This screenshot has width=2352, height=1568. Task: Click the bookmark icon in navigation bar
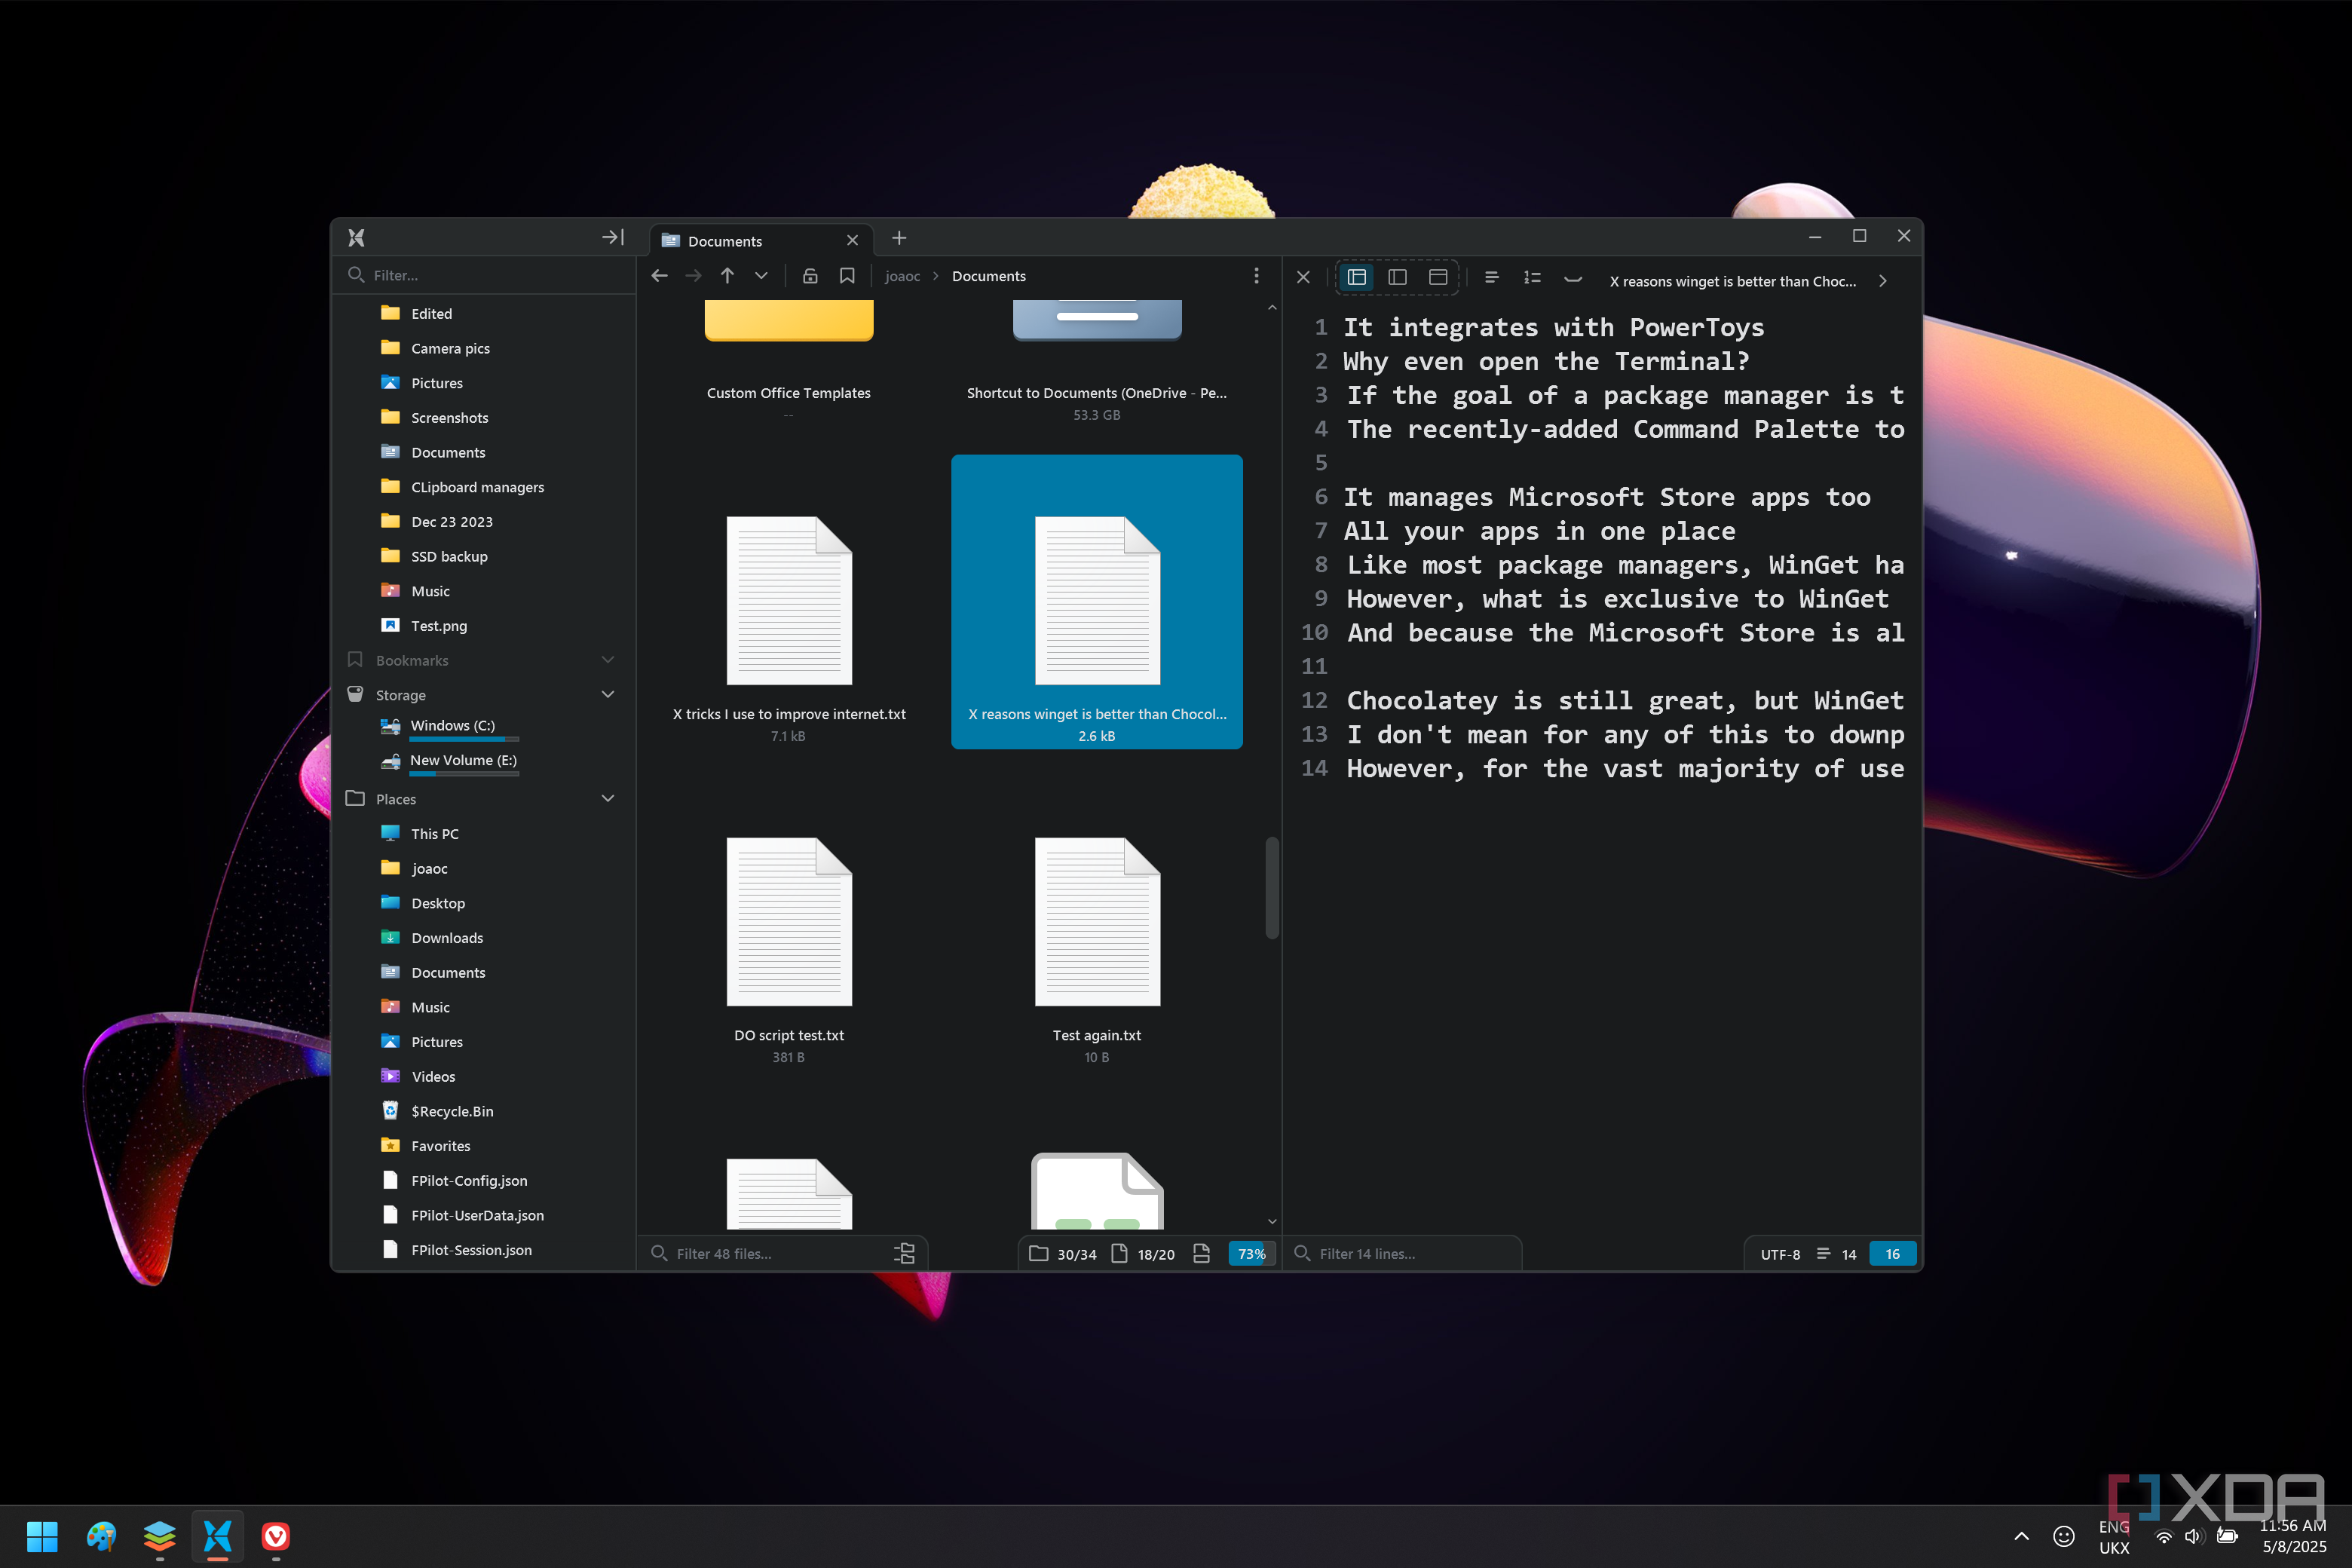[x=847, y=276]
